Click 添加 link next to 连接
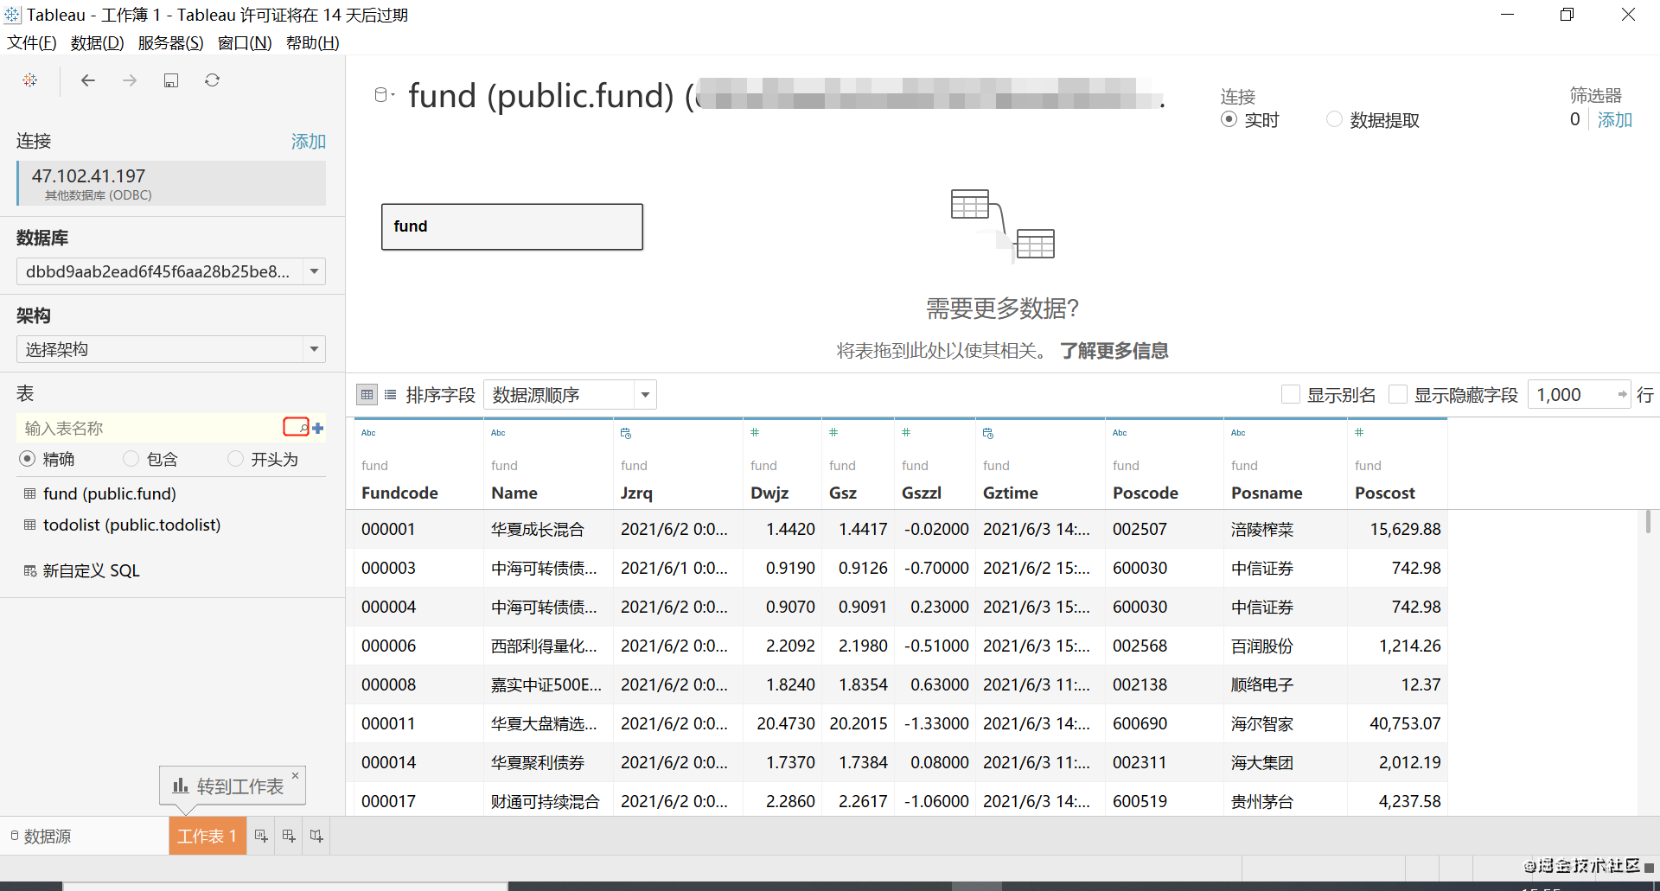 coord(309,141)
